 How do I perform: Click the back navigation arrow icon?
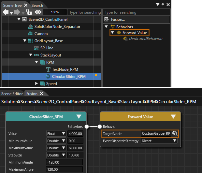pyautogui.click(x=6, y=12)
